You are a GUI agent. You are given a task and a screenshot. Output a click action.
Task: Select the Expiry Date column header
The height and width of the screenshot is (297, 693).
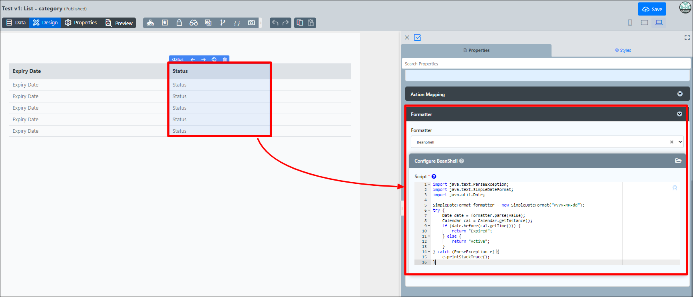pos(89,71)
